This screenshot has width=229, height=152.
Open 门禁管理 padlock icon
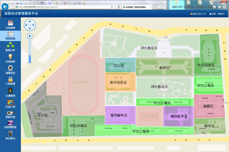click(10, 79)
